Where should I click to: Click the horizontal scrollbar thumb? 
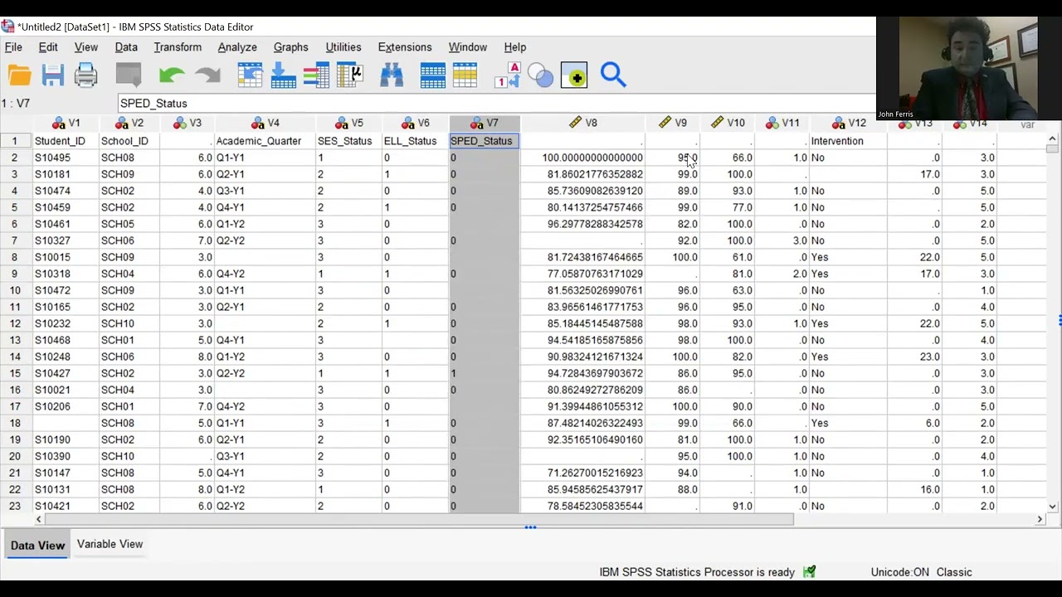point(419,520)
